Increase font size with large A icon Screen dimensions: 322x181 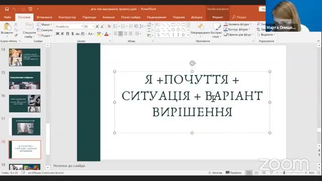coord(97,27)
